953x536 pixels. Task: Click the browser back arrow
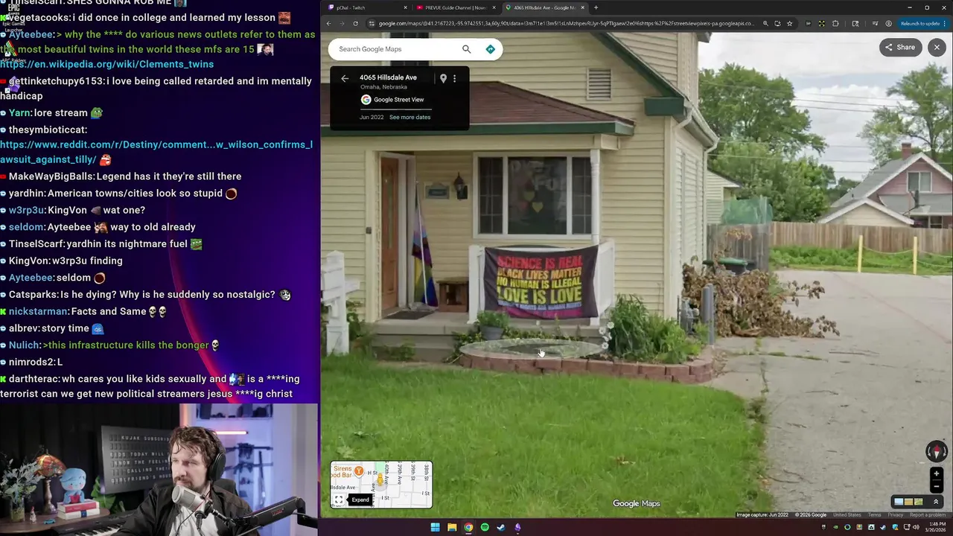click(328, 24)
